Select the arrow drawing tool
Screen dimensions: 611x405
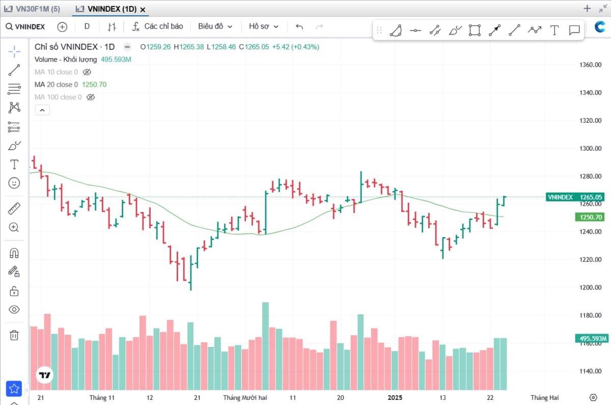494,30
